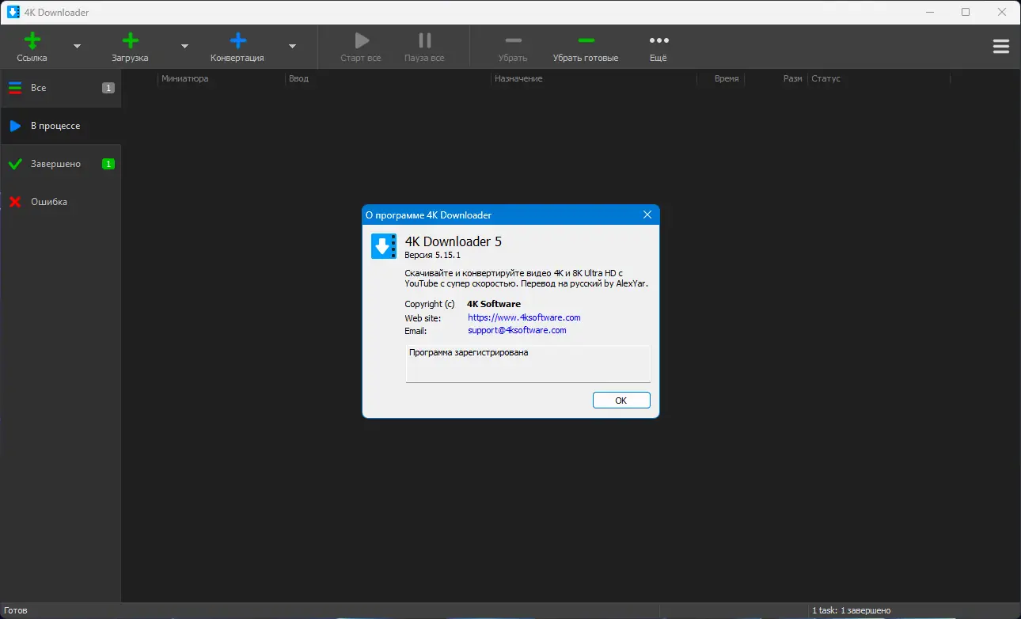Select the Ошибка category
This screenshot has height=619, width=1021.
tap(61, 202)
